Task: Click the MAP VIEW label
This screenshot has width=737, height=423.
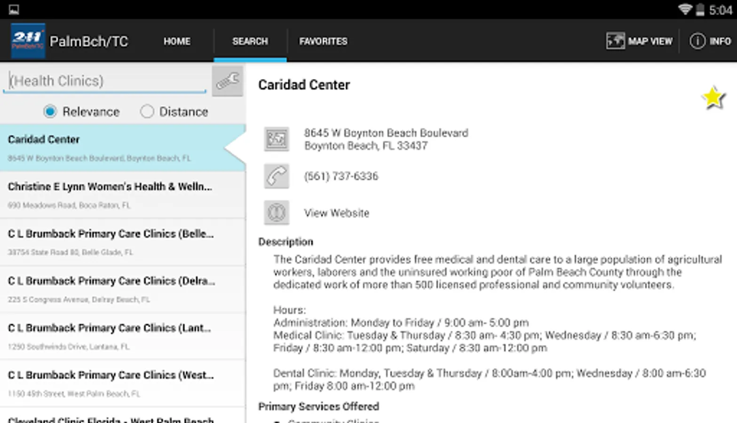Action: click(x=650, y=41)
